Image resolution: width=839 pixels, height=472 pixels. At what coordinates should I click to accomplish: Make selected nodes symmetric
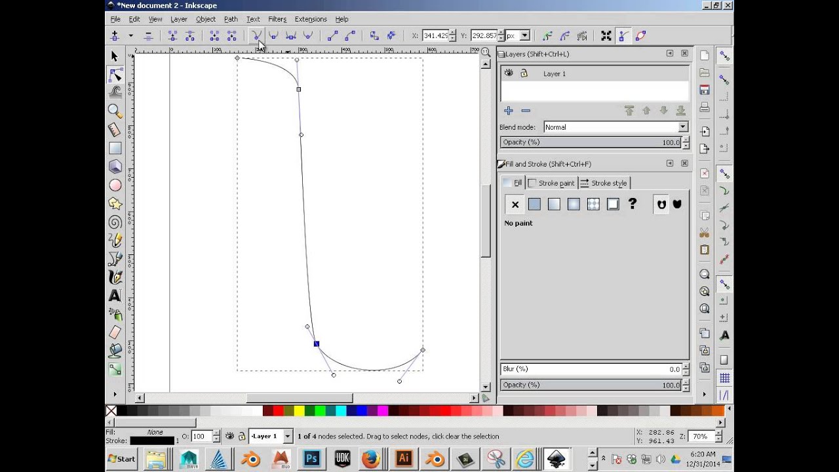(x=290, y=35)
